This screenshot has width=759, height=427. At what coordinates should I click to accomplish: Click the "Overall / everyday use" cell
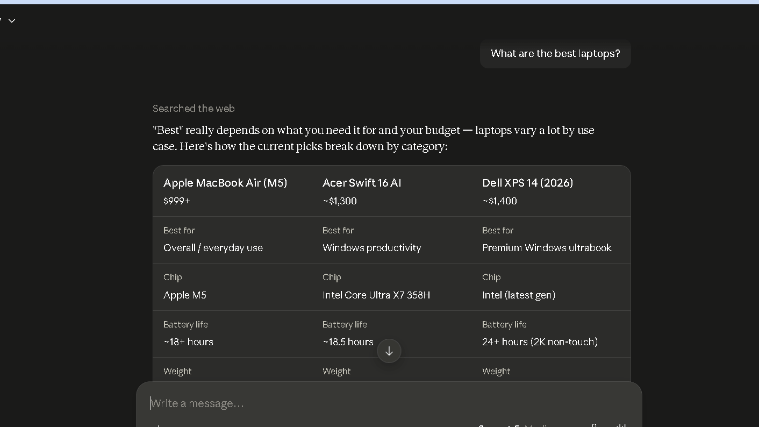tap(213, 248)
